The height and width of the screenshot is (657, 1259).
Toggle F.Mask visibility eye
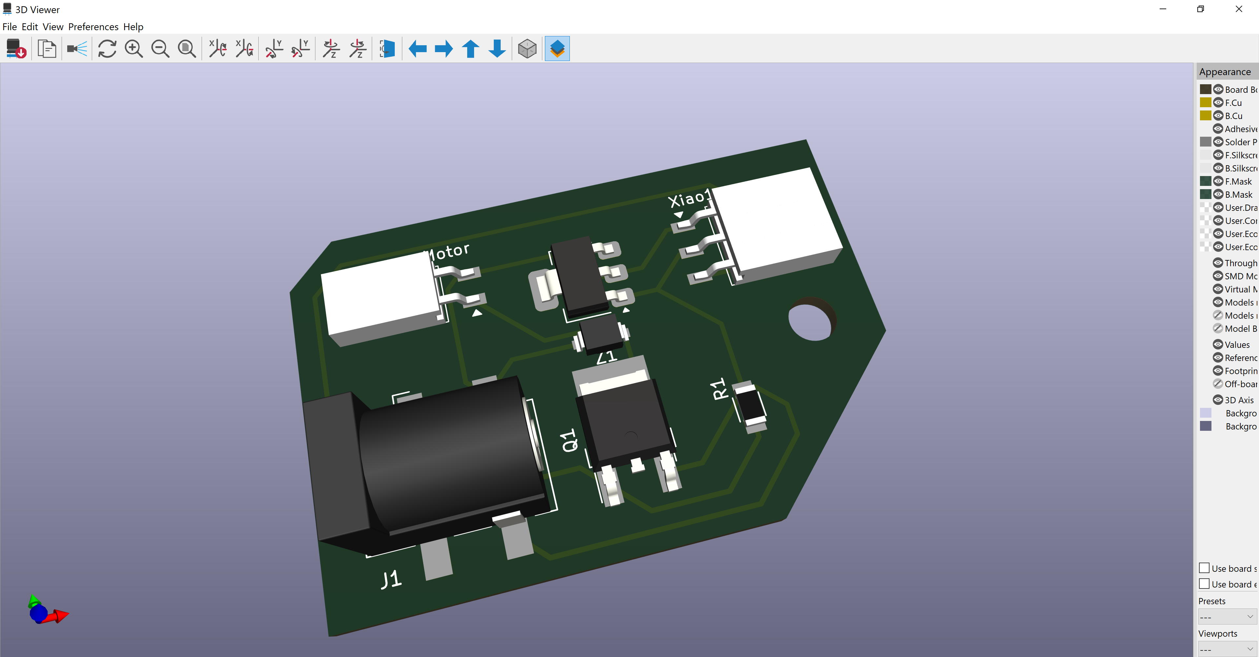tap(1218, 181)
